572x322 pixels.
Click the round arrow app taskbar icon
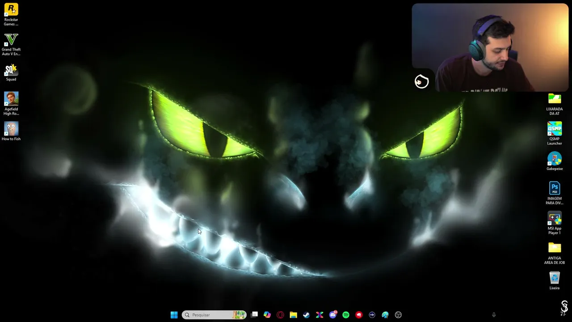pos(372,315)
